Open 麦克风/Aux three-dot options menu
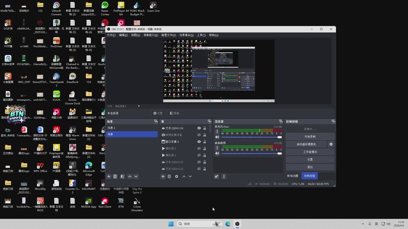 click(x=217, y=131)
